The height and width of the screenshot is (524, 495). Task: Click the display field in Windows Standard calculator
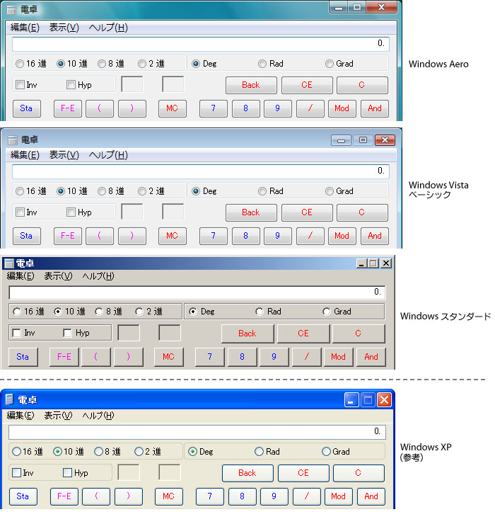tap(197, 292)
